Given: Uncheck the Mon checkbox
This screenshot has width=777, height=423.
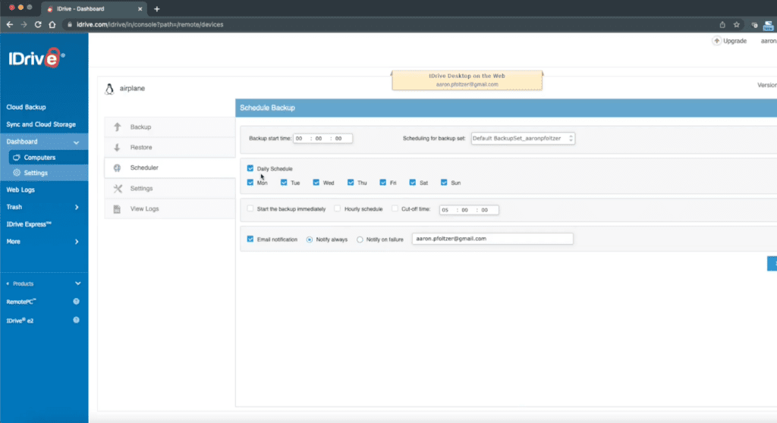Looking at the screenshot, I should click(250, 182).
